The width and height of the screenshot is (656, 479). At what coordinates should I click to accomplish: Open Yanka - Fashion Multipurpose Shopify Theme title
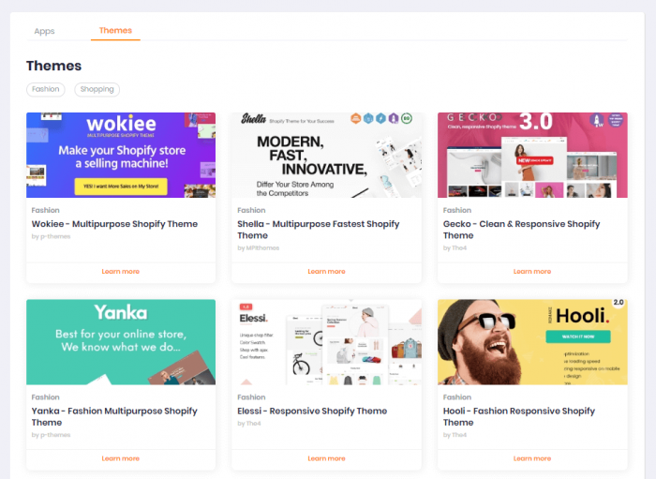click(114, 417)
